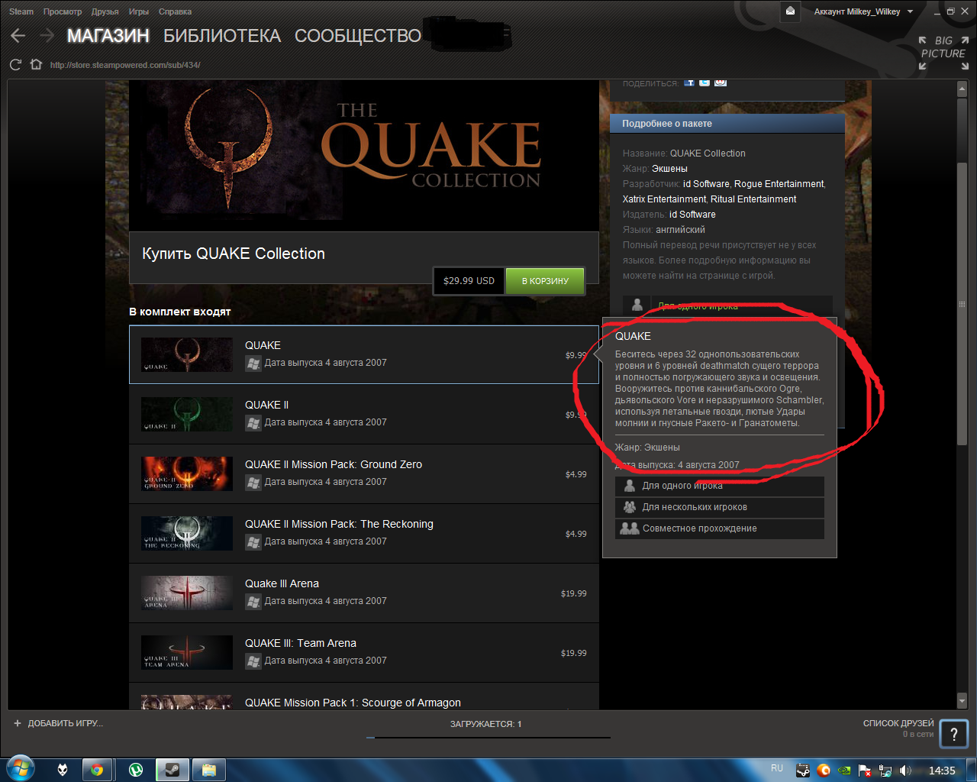The width and height of the screenshot is (977, 782).
Task: Open СПИСОК ДРУЗЕЙ friends list
Action: click(x=898, y=723)
